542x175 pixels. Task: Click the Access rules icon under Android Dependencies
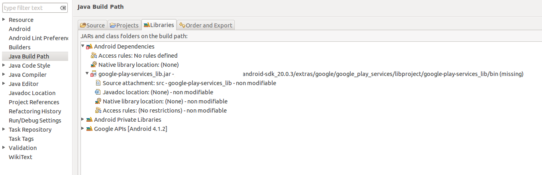(94, 56)
